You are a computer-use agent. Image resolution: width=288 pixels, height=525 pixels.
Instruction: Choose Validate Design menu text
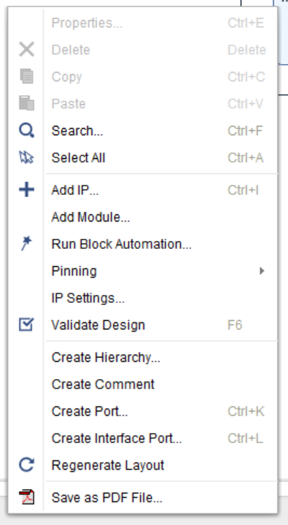(x=98, y=325)
